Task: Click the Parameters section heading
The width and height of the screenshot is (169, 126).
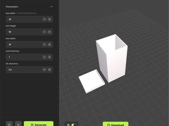Action: pos(12,7)
